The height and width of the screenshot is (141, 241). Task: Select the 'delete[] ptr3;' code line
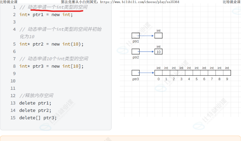pyautogui.click(x=38, y=118)
